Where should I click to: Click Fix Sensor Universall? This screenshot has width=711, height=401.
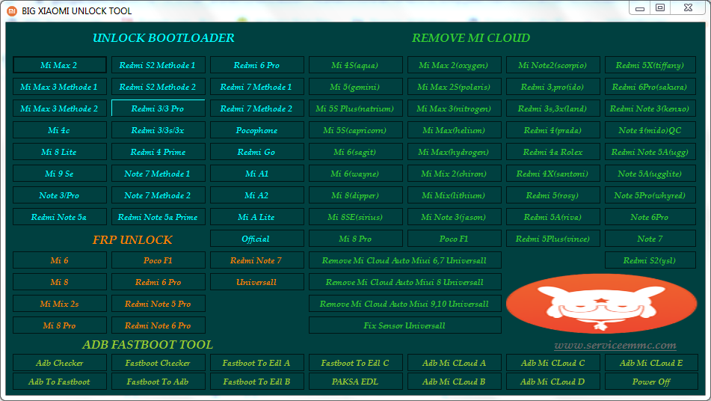pos(405,325)
